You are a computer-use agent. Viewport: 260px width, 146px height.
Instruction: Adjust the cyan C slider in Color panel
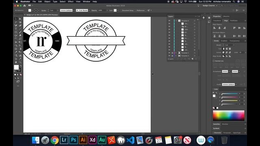tap(230, 94)
